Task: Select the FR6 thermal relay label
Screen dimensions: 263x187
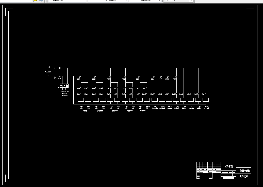Action: [153, 79]
